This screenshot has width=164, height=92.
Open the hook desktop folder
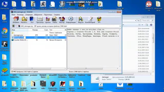[x=24, y=5]
